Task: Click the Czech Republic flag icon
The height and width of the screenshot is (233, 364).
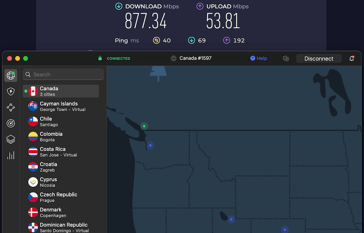Action: 33,197
